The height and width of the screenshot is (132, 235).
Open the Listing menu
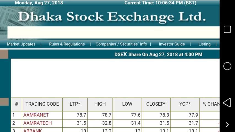coord(204,44)
